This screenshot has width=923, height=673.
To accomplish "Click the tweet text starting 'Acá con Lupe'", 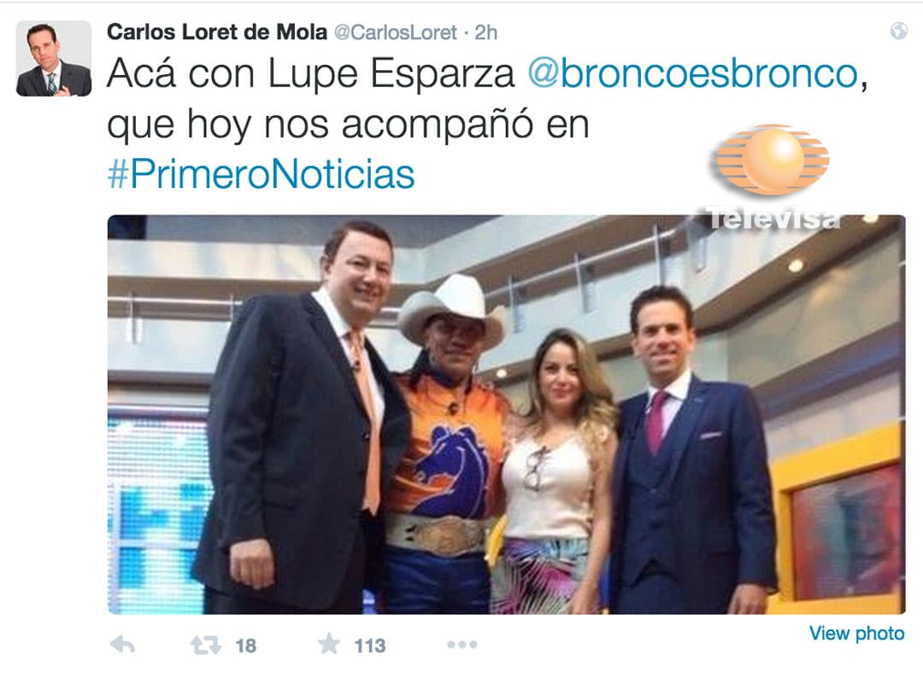I will coord(487,124).
